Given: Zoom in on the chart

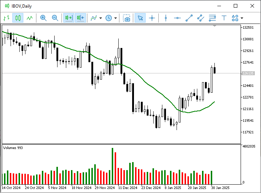Looking at the screenshot, I should coord(43,18).
